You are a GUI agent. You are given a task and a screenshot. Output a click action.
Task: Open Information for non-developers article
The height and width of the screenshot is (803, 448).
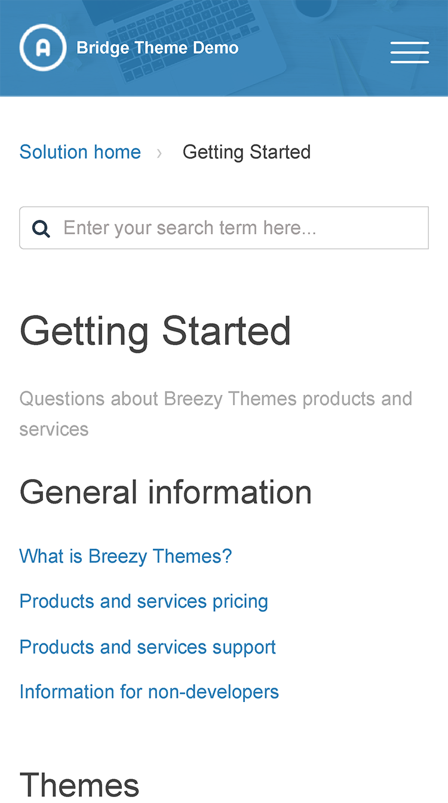tap(149, 692)
